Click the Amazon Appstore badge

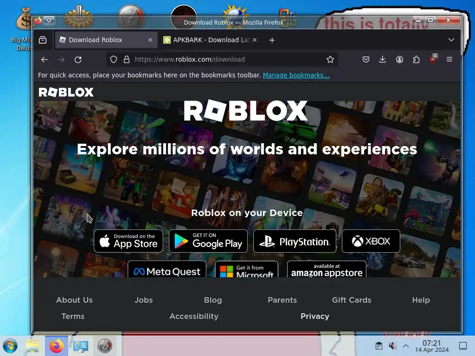(x=327, y=269)
